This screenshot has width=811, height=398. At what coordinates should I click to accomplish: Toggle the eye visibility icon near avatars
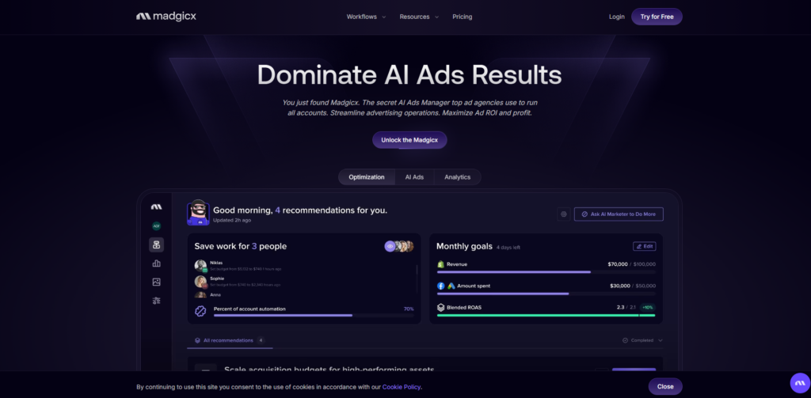pos(390,247)
